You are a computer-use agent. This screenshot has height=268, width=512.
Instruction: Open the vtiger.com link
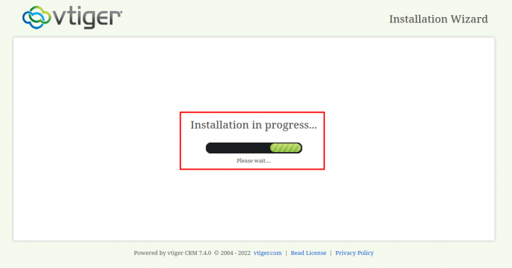click(x=268, y=253)
